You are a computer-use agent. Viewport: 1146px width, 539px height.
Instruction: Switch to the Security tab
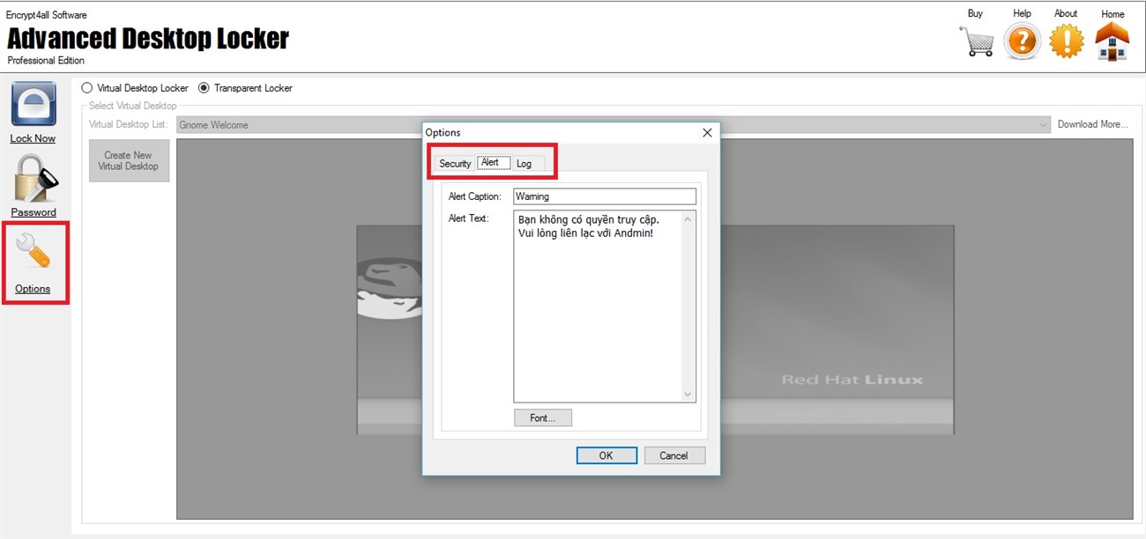pos(455,163)
